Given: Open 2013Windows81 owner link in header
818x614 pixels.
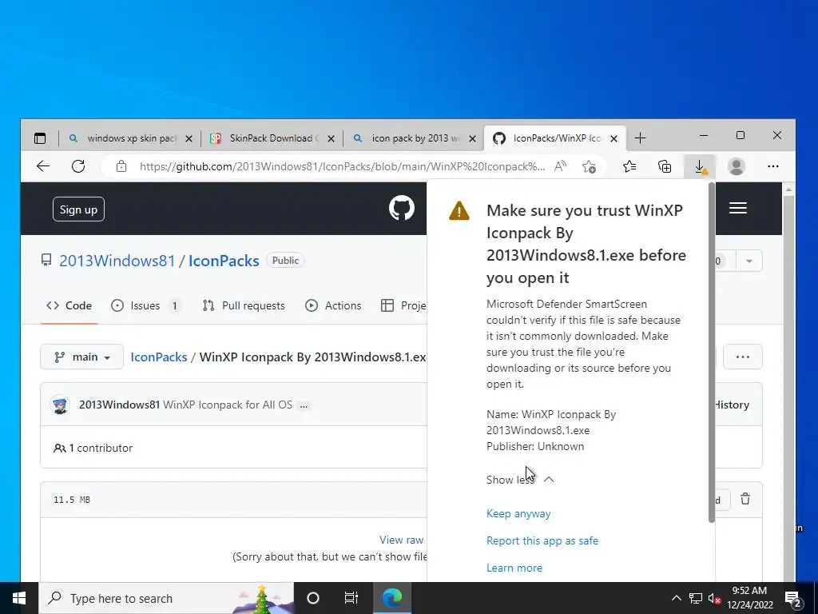Looking at the screenshot, I should click(117, 261).
